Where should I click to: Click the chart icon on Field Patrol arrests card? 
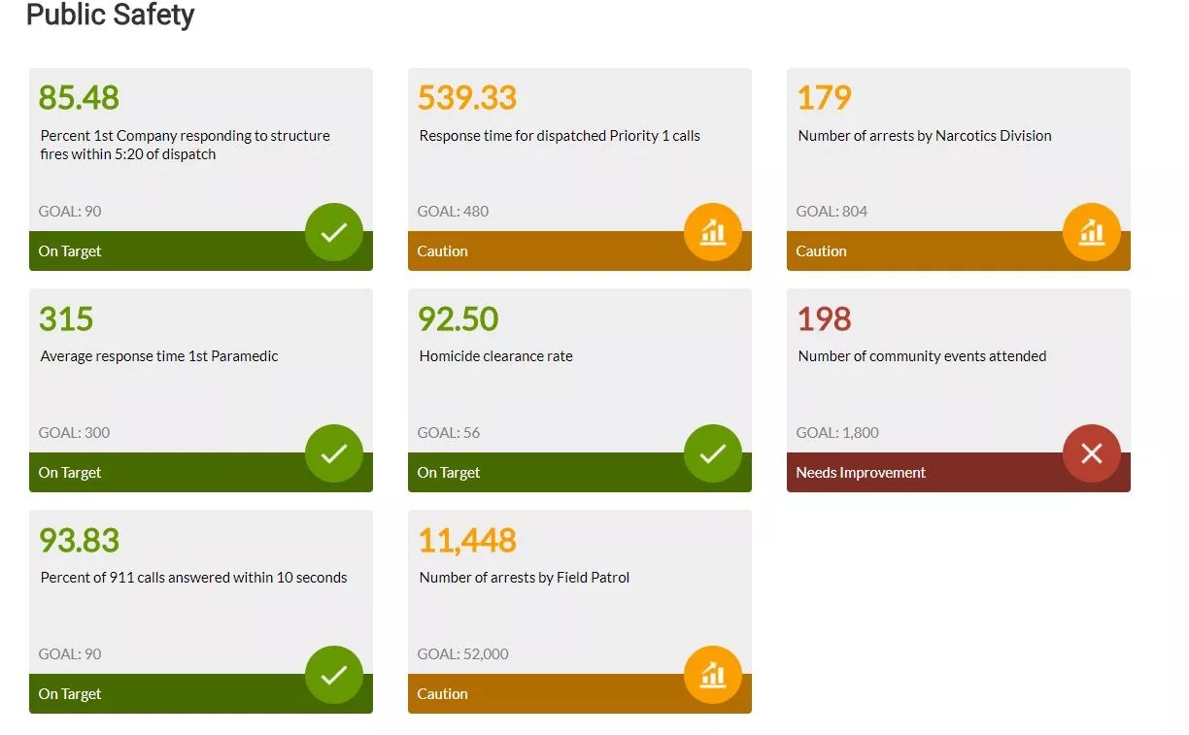pos(713,675)
